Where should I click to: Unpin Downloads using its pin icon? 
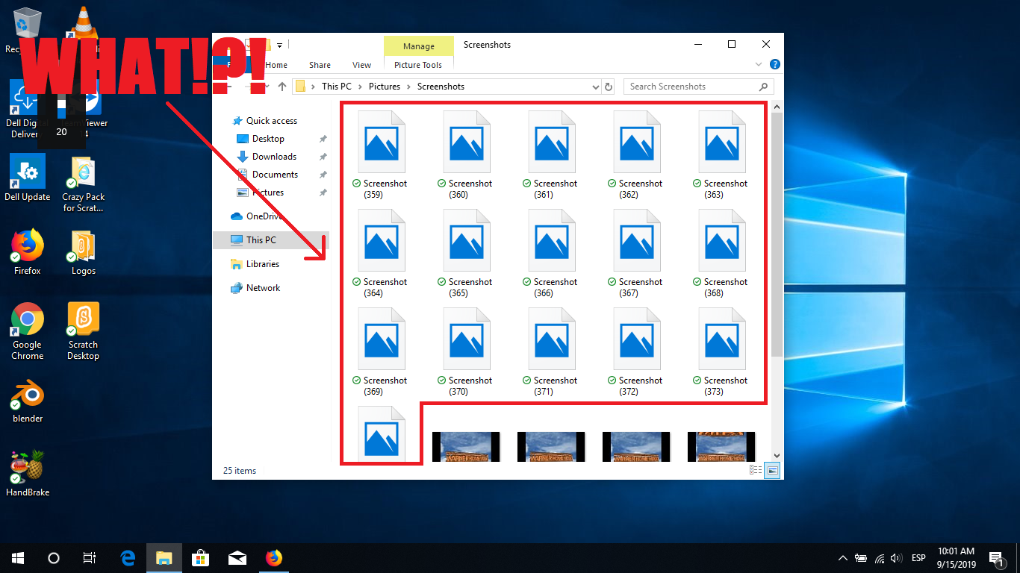click(323, 157)
